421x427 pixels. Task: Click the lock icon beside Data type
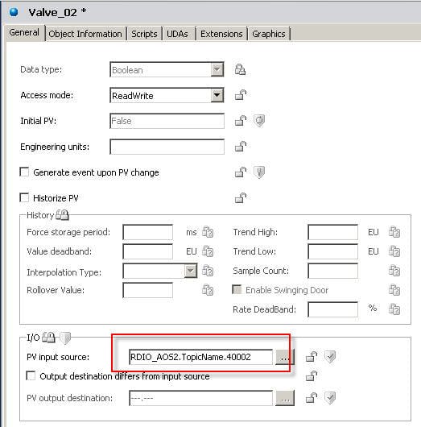click(240, 70)
